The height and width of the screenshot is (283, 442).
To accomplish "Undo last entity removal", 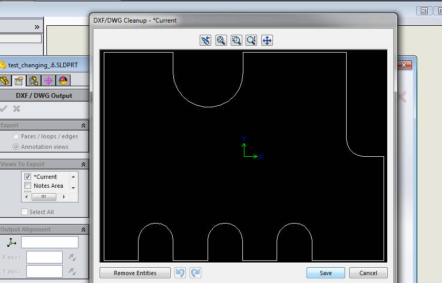I will (x=180, y=273).
